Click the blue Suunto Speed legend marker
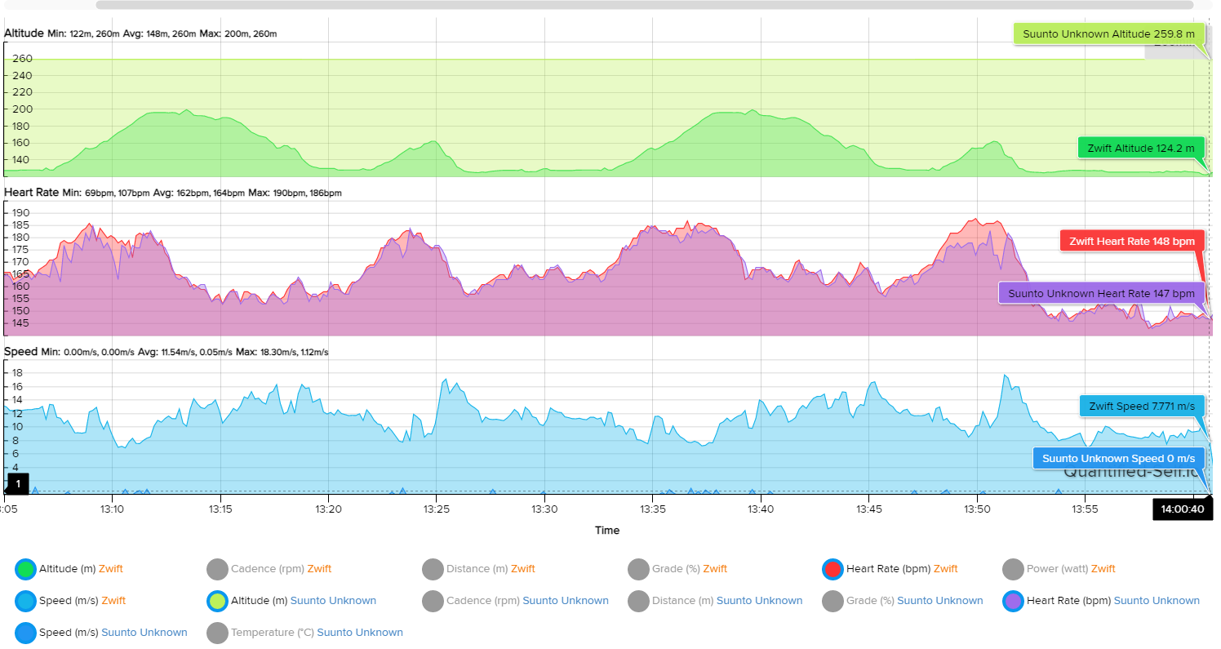This screenshot has width=1221, height=649. pos(26,633)
